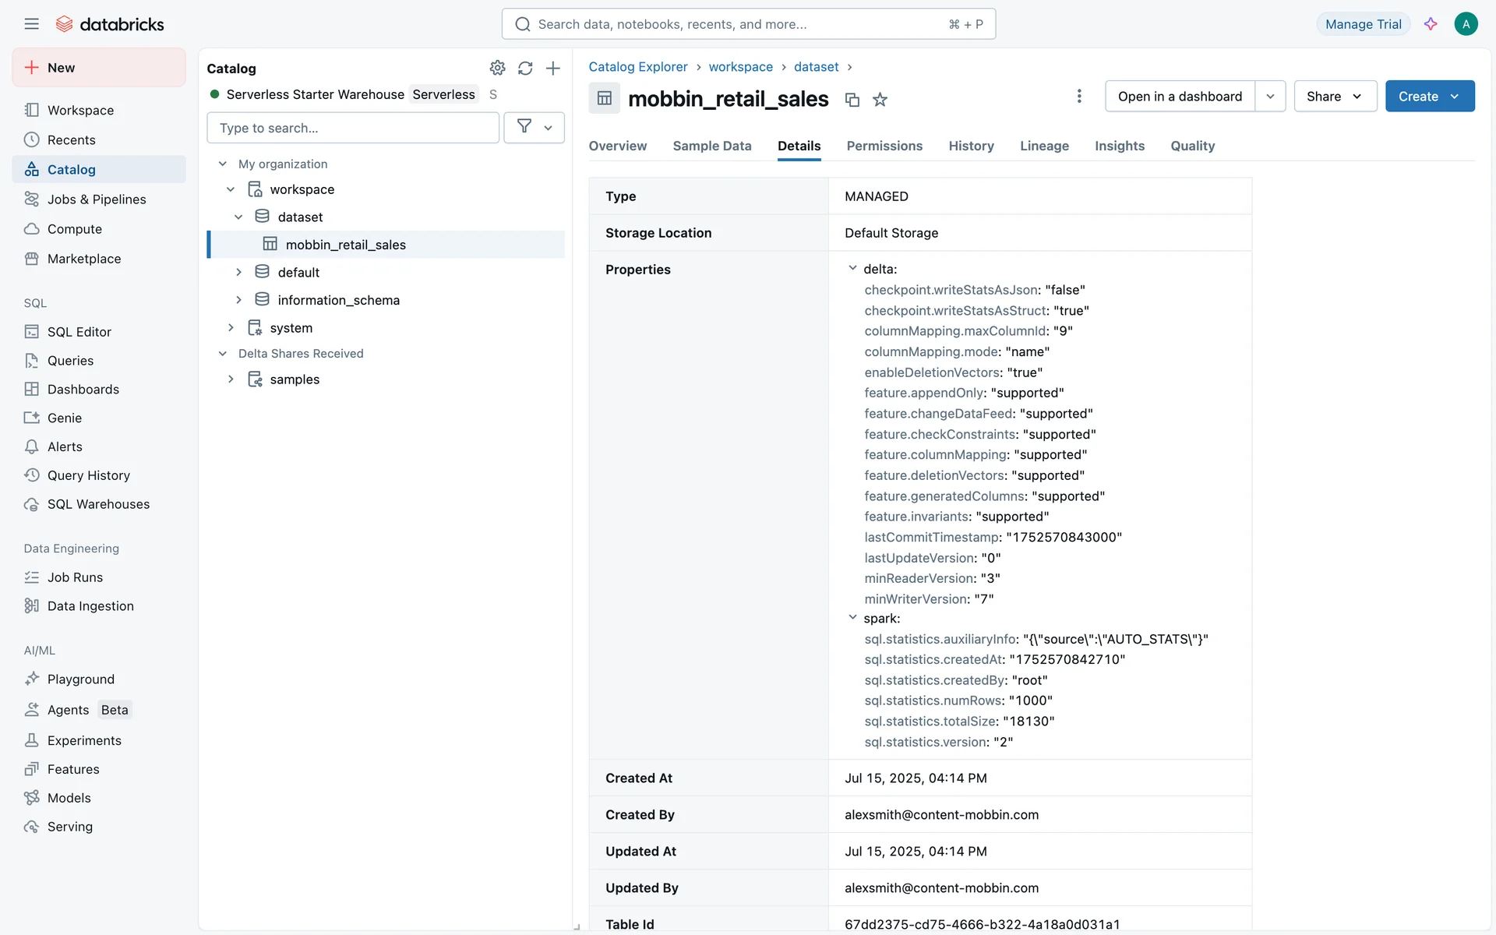Copy the table name mobbin_retail_sales
The image size is (1496, 935).
pos(852,100)
